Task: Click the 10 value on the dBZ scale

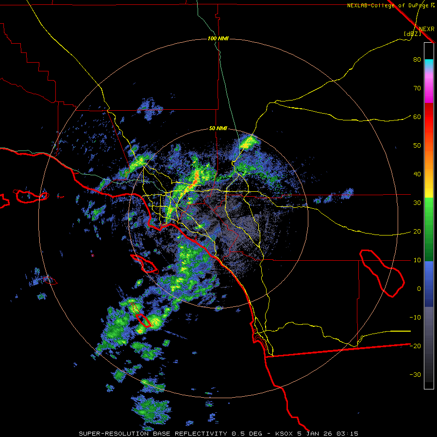Action: click(x=417, y=260)
